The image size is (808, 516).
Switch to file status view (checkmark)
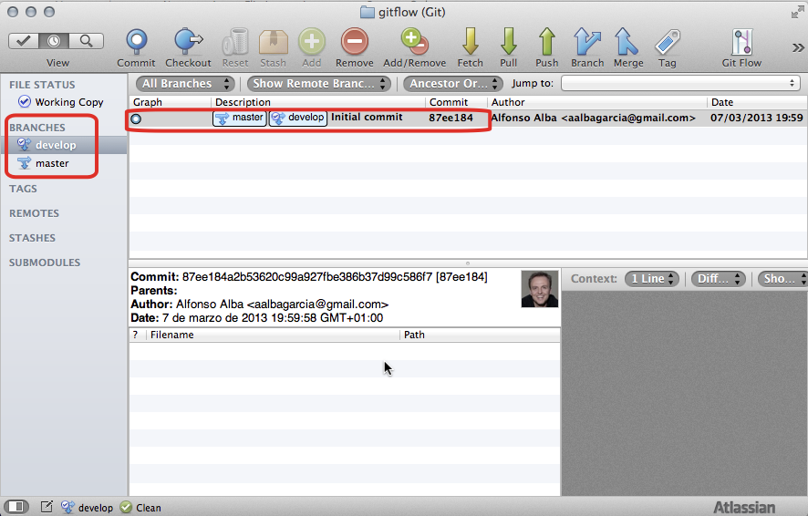point(25,41)
